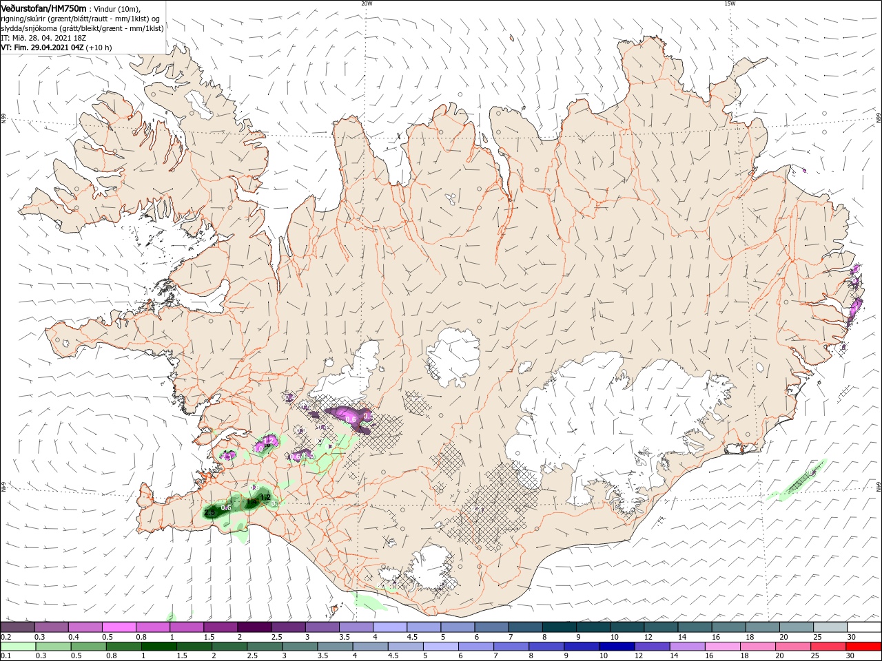Viewport: 882px width, 661px height.
Task: Click the Veðurstofan/HM750m map title
Action: click(43, 8)
